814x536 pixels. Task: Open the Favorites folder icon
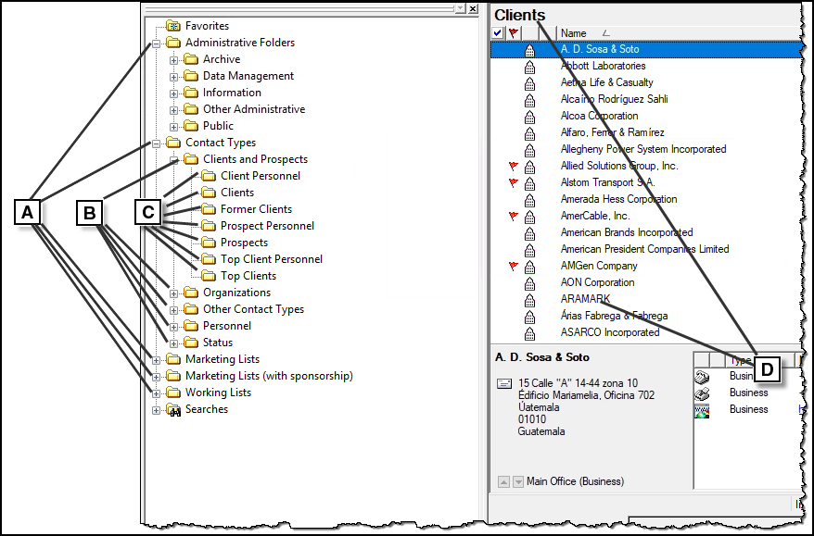pyautogui.click(x=172, y=26)
